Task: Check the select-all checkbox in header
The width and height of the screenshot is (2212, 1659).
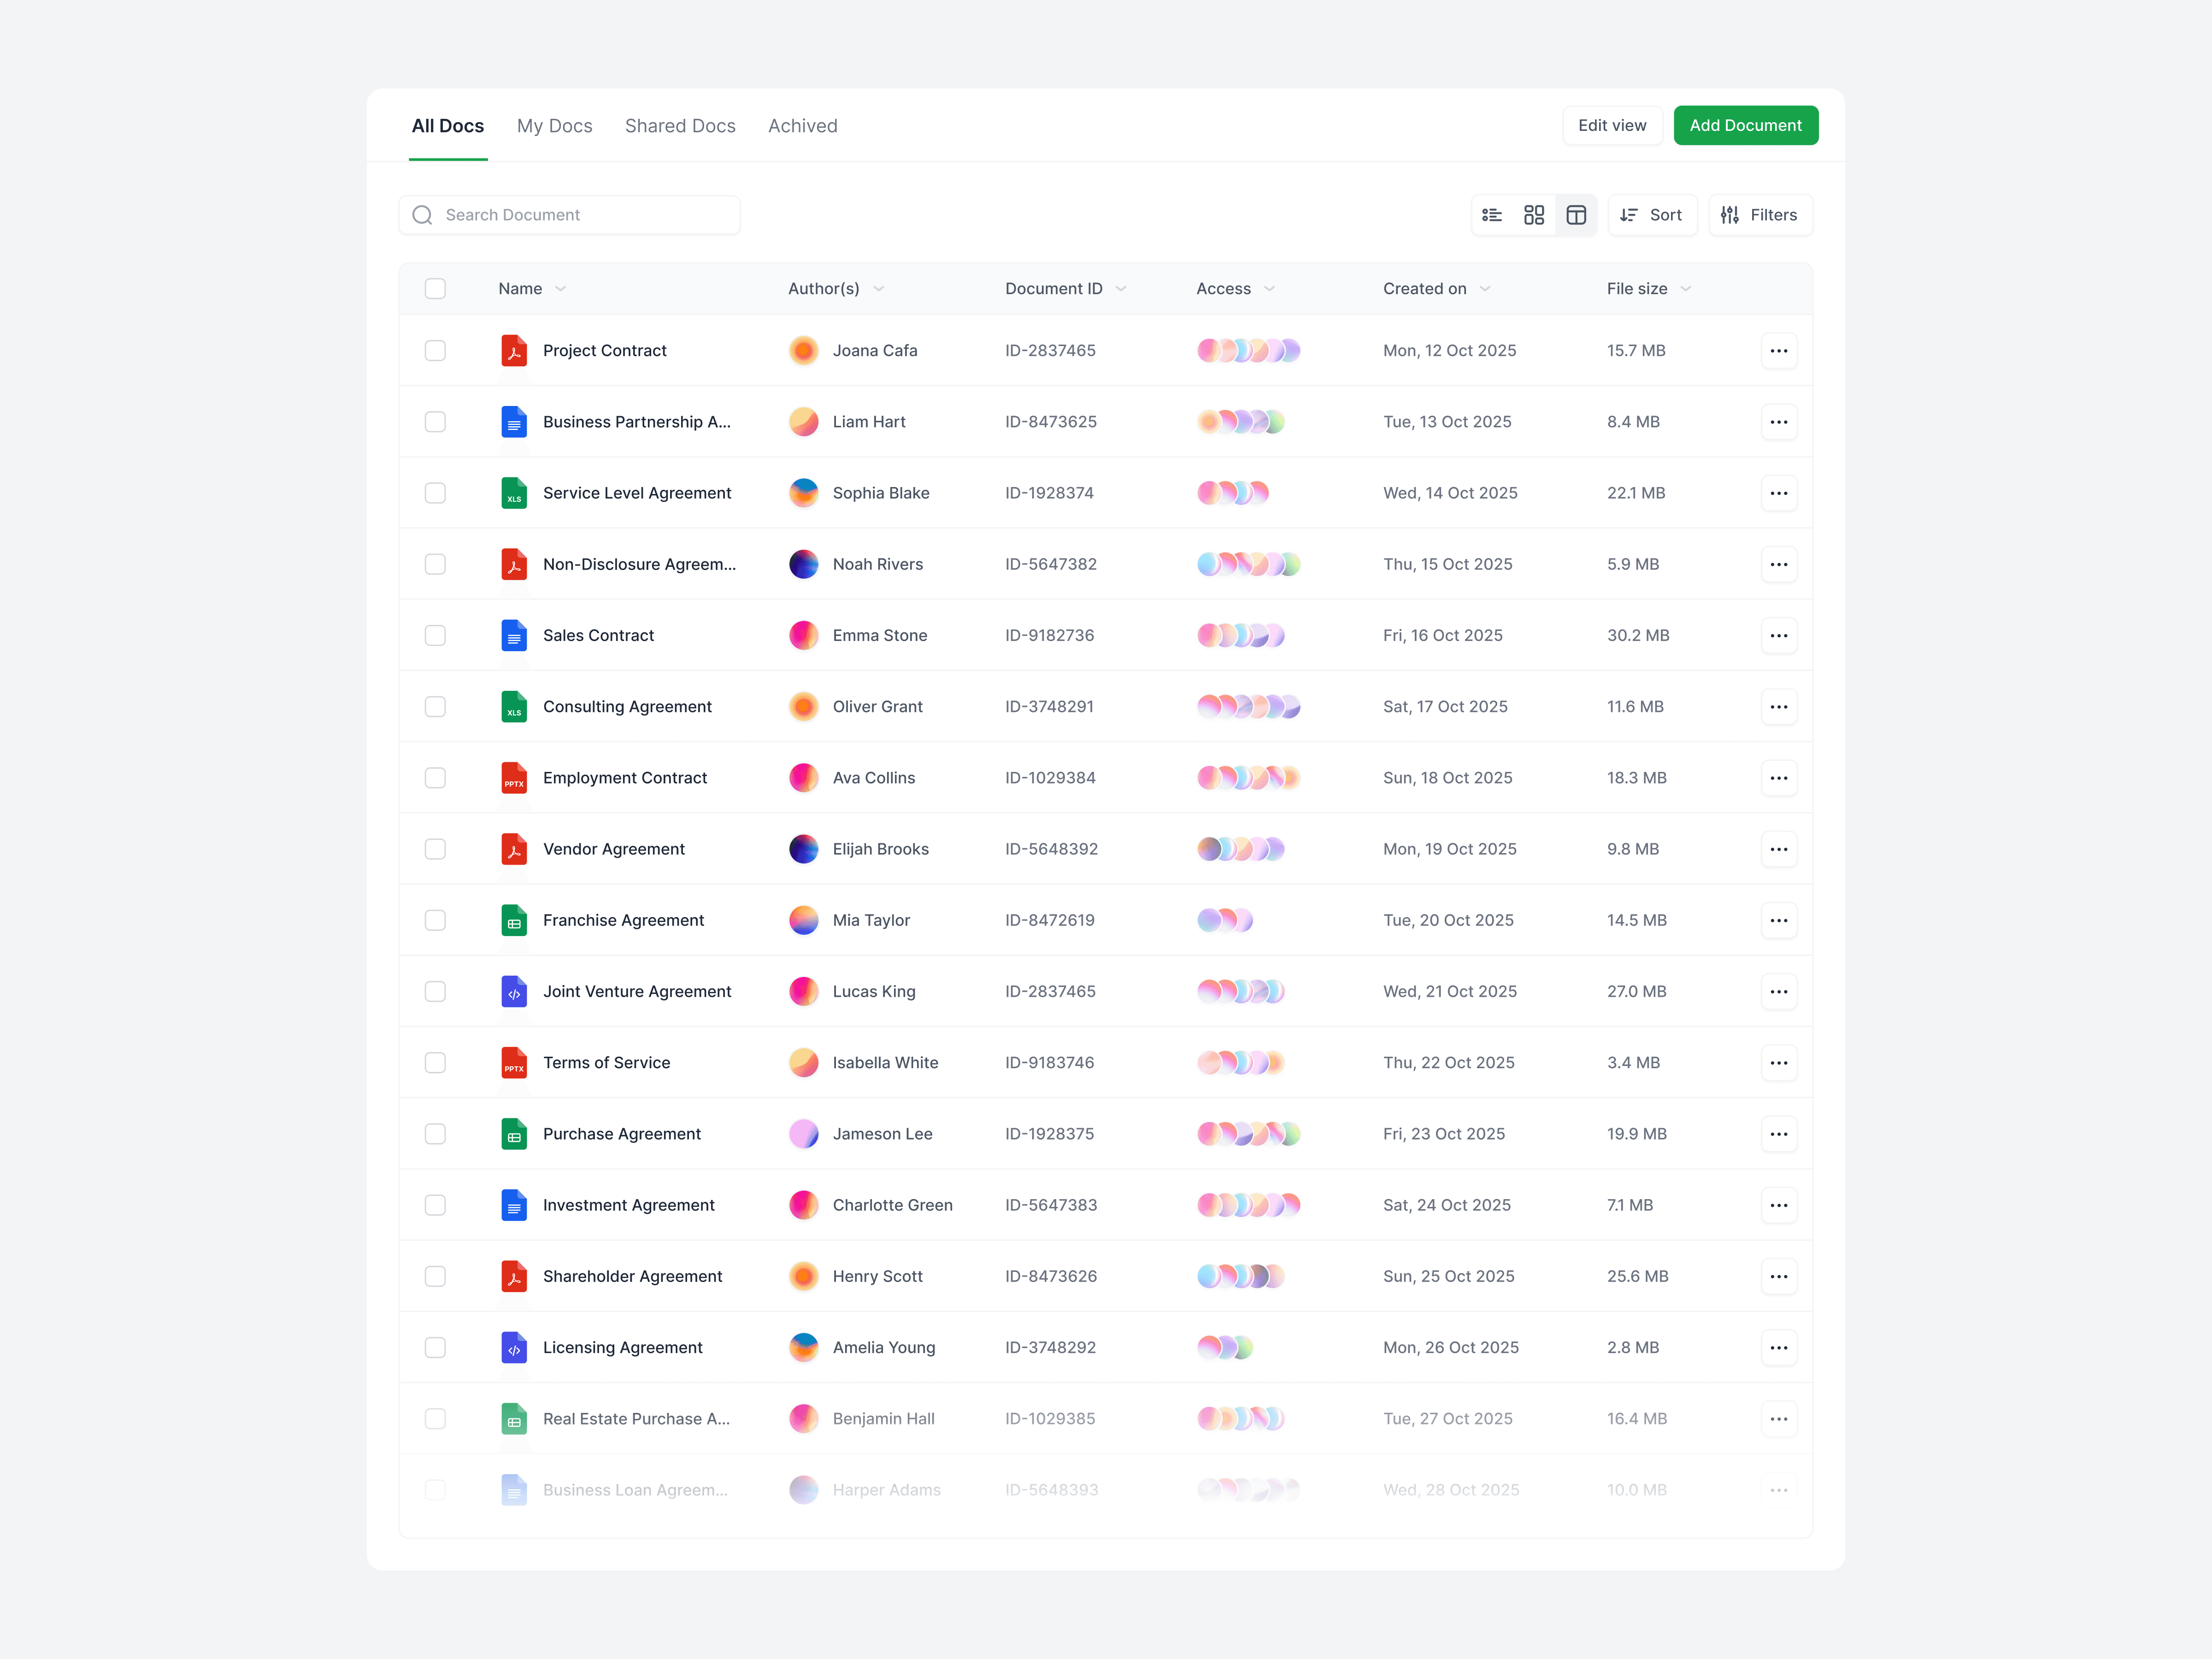Action: pos(435,289)
